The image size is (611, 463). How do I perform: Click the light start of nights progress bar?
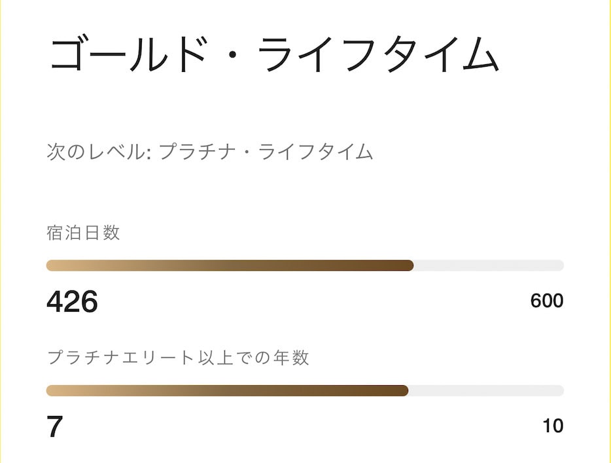54,266
